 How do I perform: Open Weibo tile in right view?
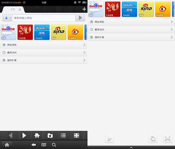coord(163,9)
